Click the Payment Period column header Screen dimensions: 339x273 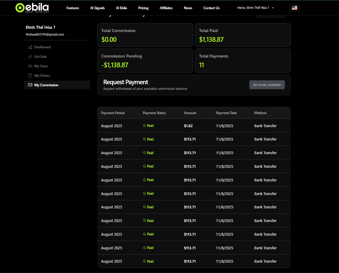coord(113,113)
